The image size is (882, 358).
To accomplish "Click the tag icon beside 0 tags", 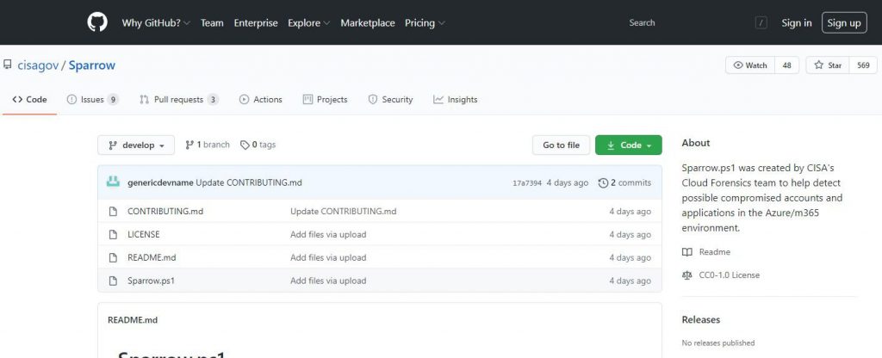I will (x=245, y=145).
